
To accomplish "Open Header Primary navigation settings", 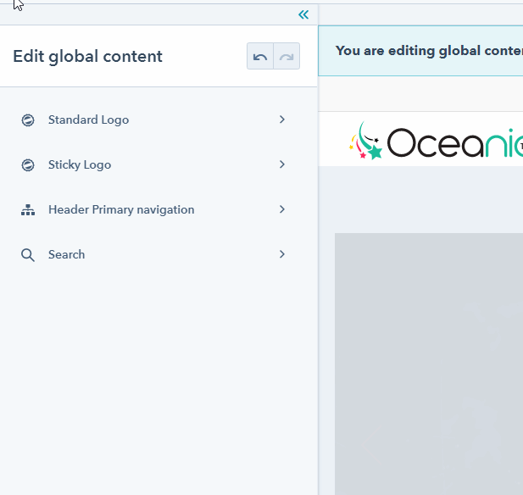I will [x=121, y=210].
